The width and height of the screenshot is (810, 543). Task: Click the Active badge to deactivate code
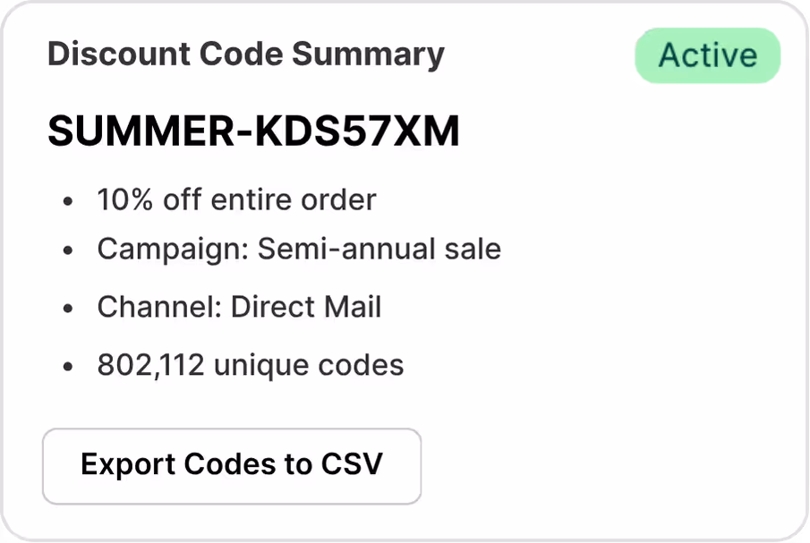707,55
